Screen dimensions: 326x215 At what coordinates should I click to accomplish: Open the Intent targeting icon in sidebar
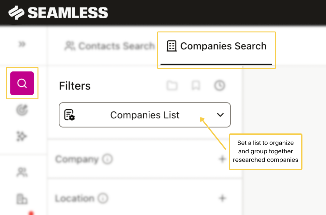point(22,110)
